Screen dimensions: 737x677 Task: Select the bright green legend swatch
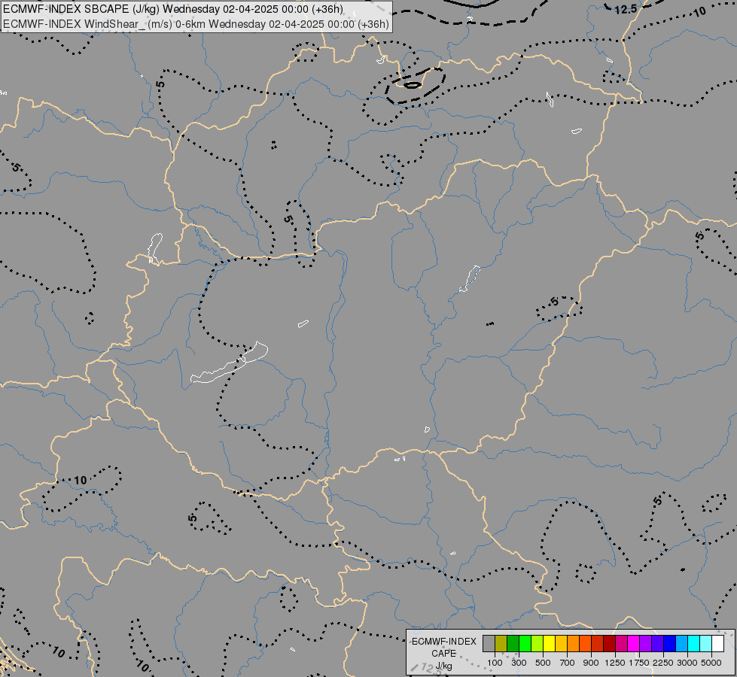point(525,644)
